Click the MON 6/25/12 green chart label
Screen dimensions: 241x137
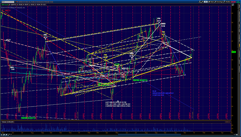tap(28, 118)
